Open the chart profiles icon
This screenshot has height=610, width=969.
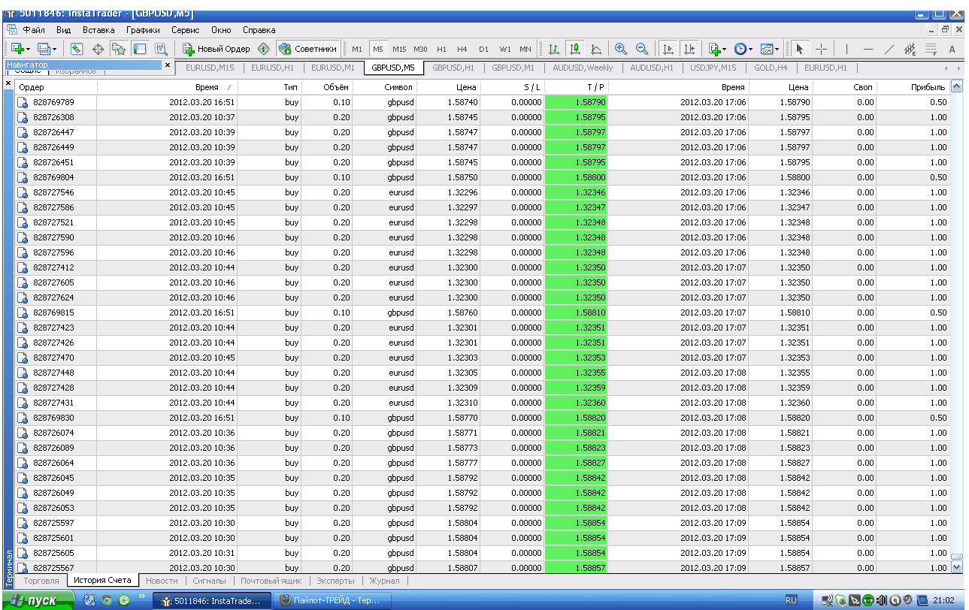point(44,48)
